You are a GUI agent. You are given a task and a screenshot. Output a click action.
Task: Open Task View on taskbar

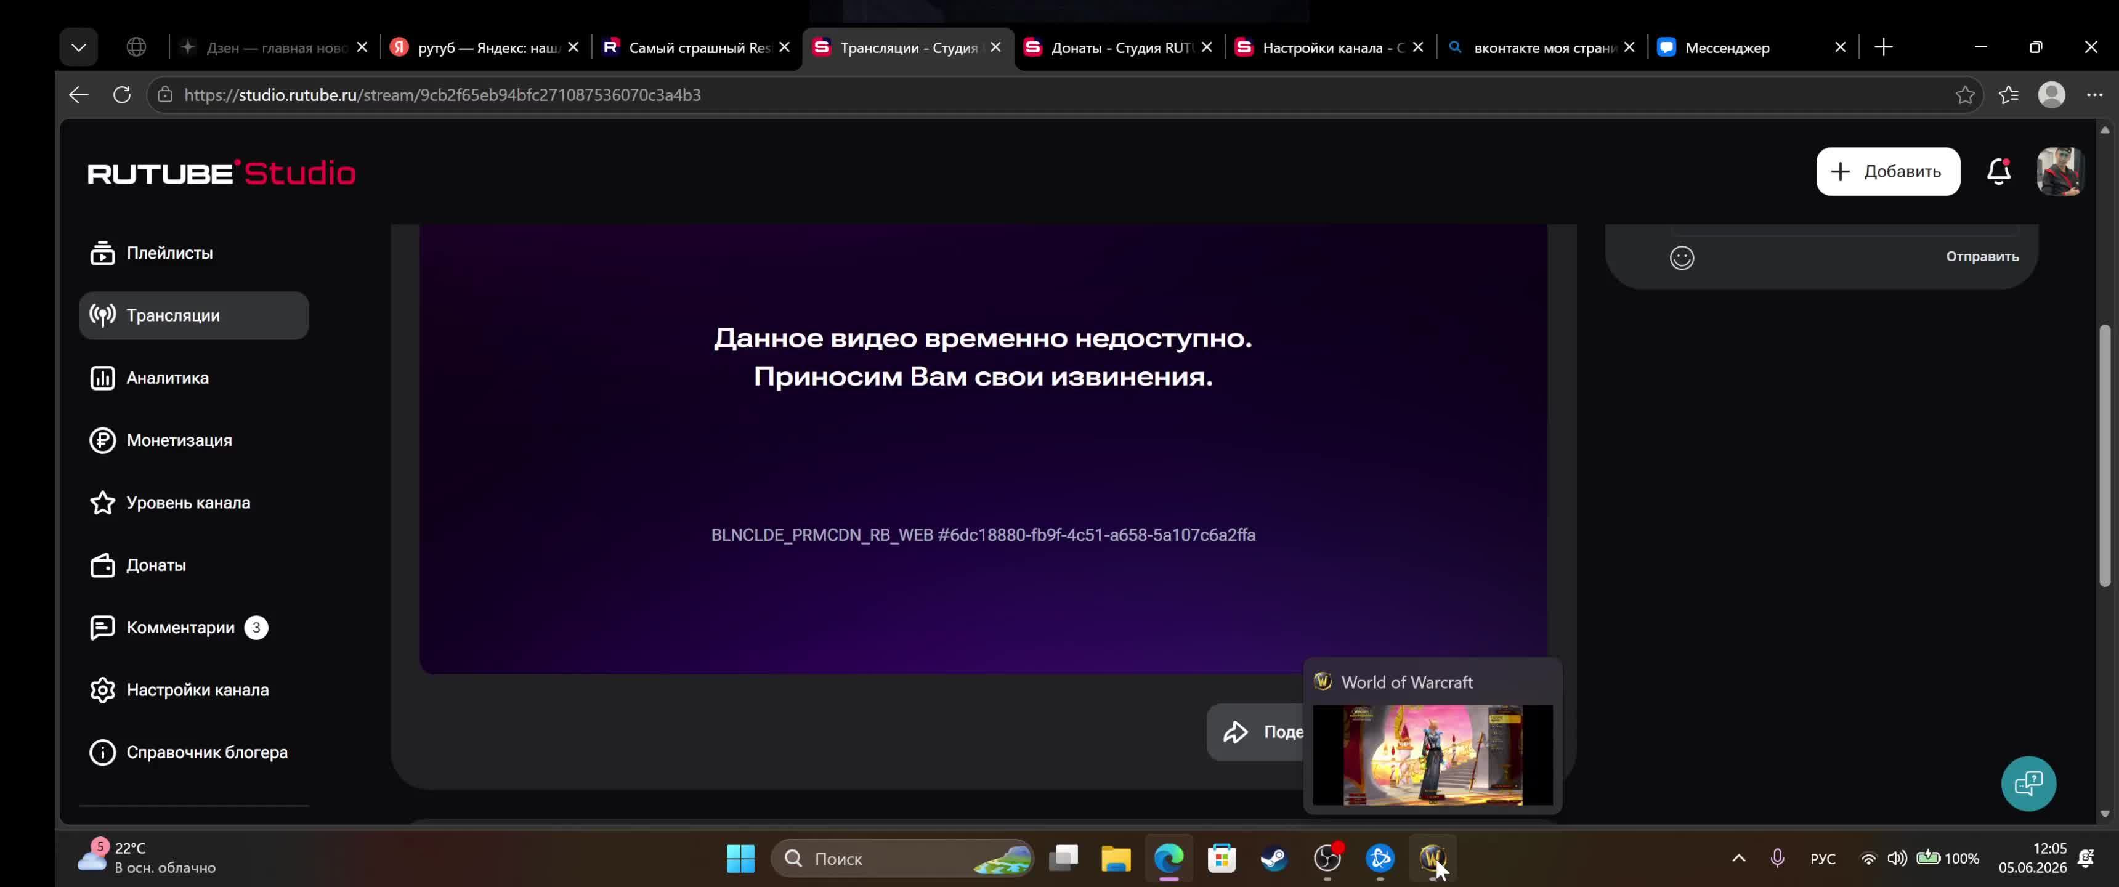(1063, 858)
